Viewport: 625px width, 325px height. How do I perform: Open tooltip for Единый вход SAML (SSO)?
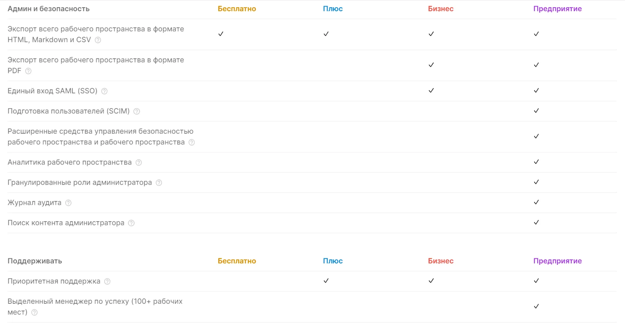point(104,91)
